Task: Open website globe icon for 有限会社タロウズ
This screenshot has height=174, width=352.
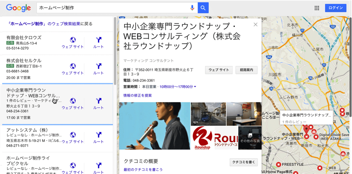Action: (x=73, y=40)
